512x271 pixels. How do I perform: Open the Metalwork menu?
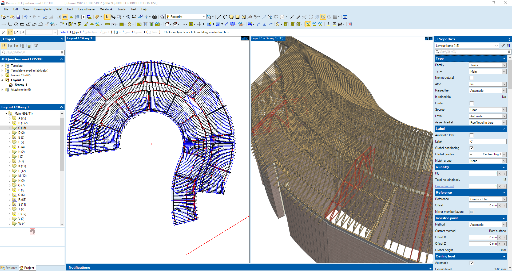coord(106,9)
